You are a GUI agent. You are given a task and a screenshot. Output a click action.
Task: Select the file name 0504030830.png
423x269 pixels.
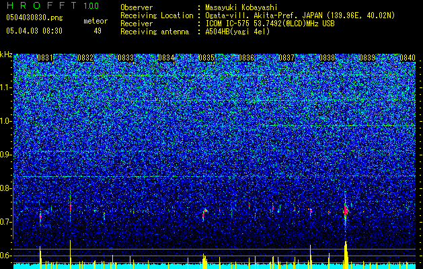[x=34, y=17]
